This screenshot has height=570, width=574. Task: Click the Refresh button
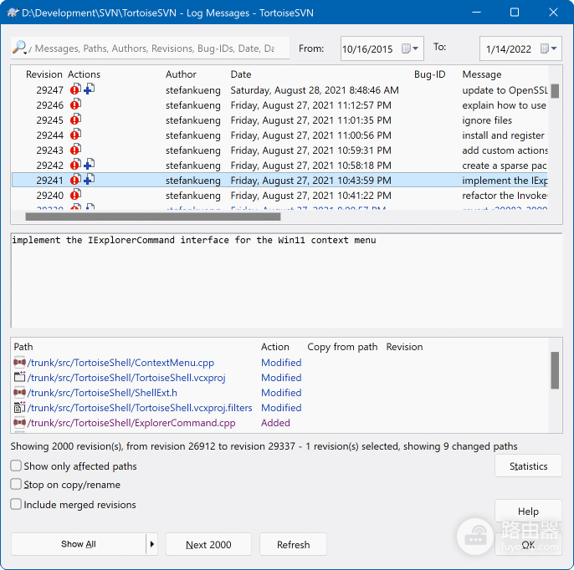pyautogui.click(x=293, y=544)
